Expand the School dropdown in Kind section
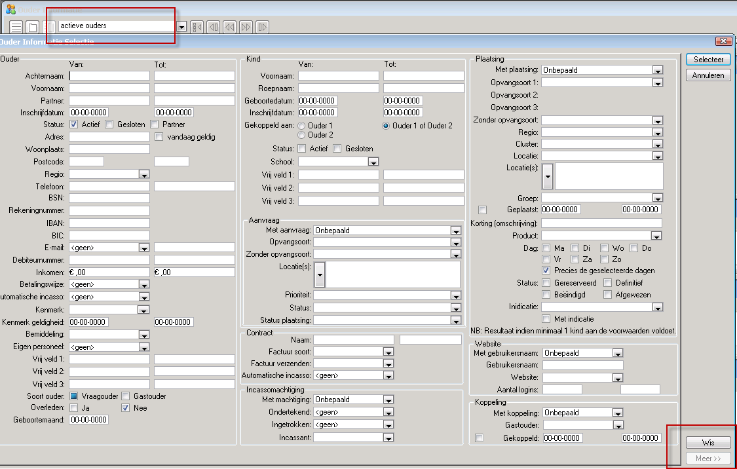The image size is (737, 469). click(373, 162)
